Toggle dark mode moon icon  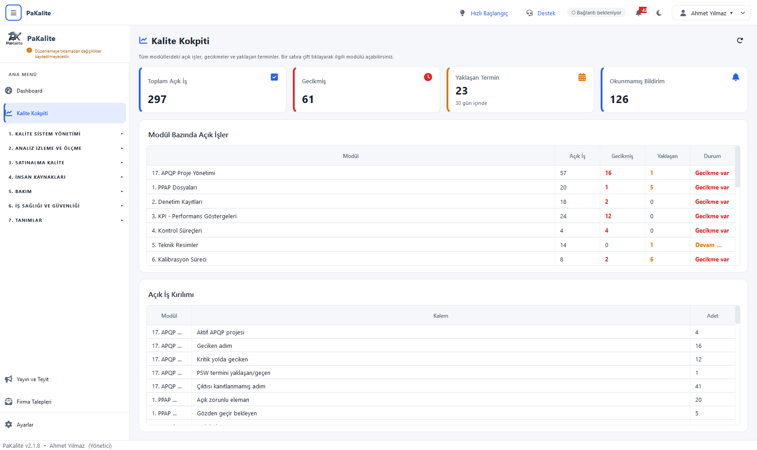pos(659,13)
